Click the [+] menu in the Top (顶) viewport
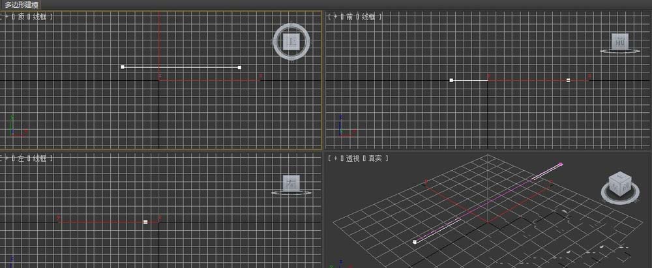652x268 pixels. click(7, 17)
